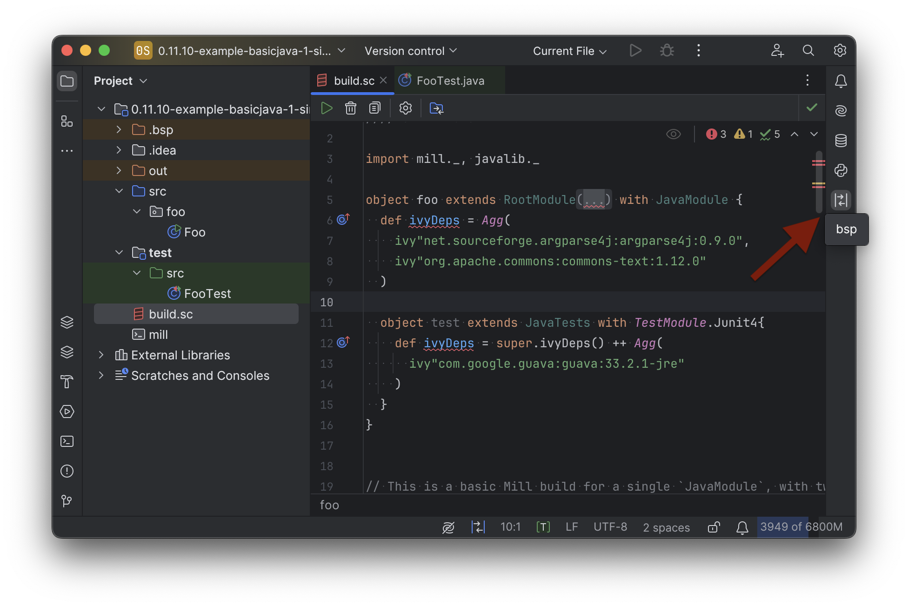Click the More tool windows ellipsis

67,150
